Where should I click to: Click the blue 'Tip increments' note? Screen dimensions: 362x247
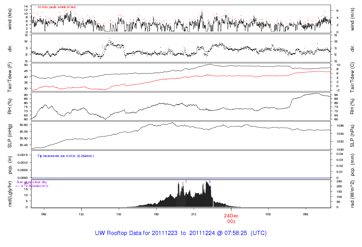[65, 156]
